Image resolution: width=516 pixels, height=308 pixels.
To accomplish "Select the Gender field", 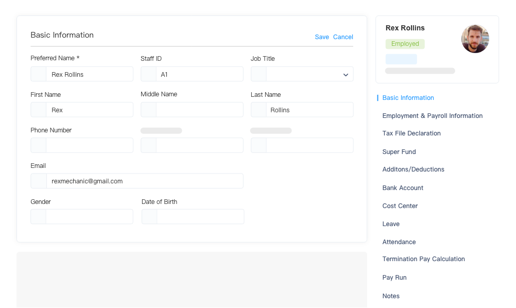I will 82,216.
